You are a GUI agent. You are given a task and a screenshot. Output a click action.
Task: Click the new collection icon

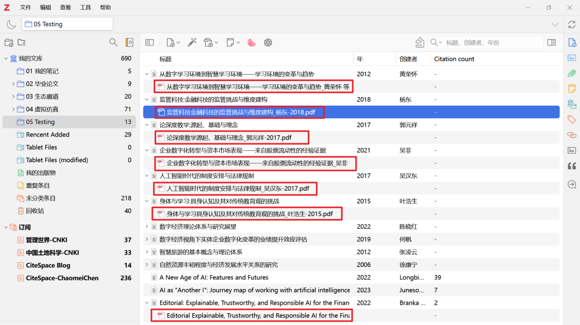[9, 42]
